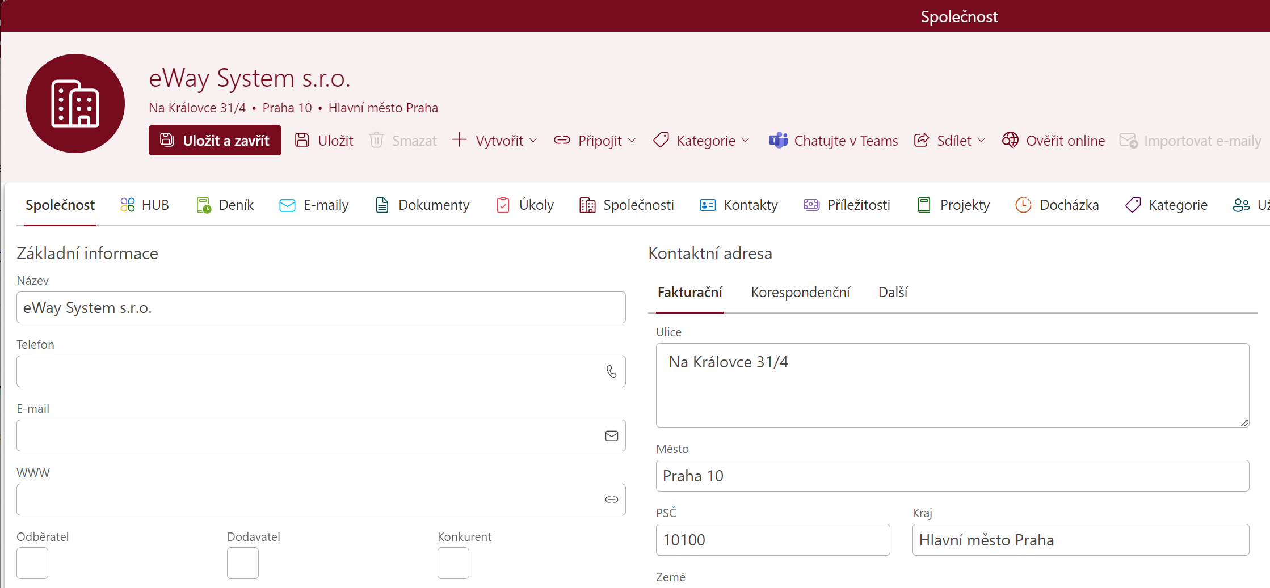
Task: Toggle the Odběratel checkbox
Action: 32,563
